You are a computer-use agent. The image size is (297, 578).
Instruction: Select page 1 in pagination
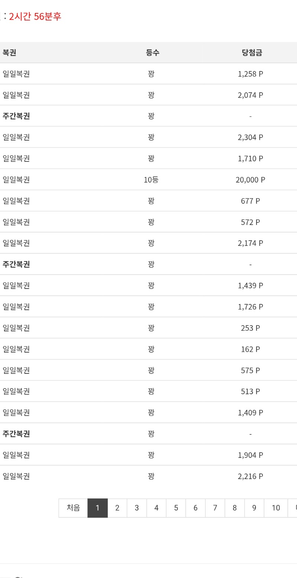point(98,508)
